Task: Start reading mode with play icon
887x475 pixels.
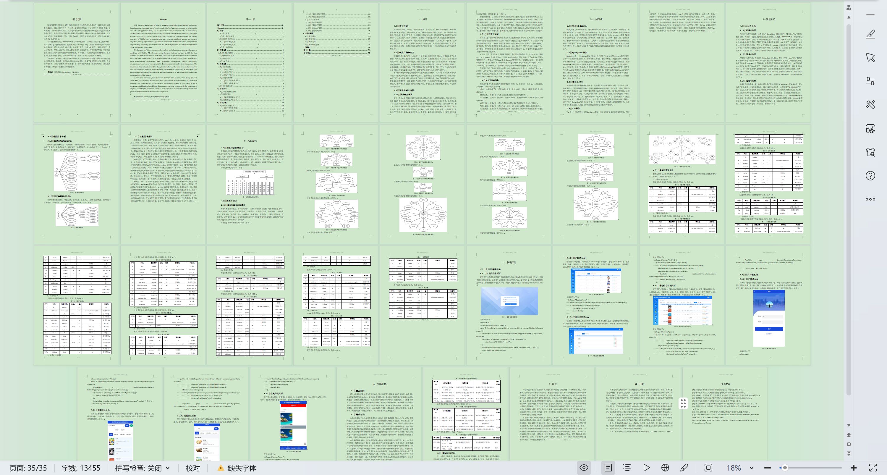Action: (646, 468)
